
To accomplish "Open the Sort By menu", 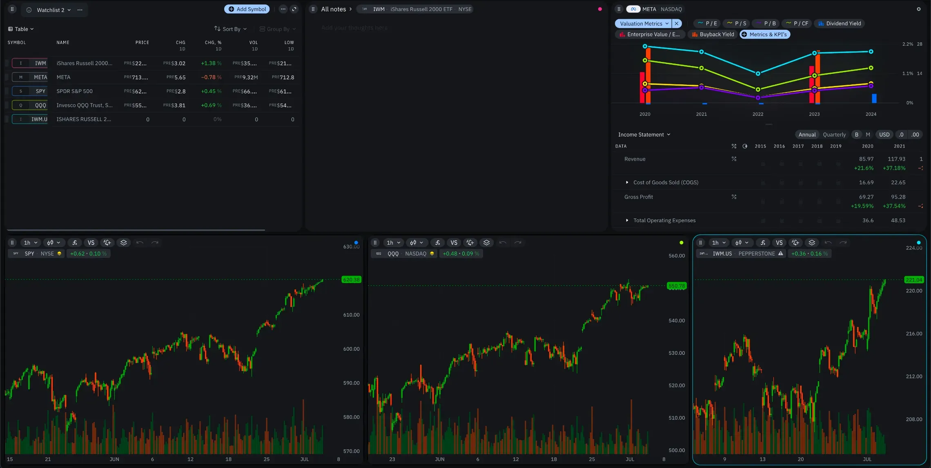I will [231, 29].
